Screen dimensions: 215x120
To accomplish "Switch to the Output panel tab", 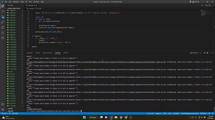I will coord(37,53).
